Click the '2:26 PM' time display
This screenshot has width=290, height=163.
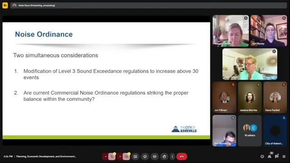tap(8, 157)
